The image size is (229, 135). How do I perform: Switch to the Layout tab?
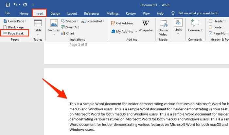click(x=72, y=14)
